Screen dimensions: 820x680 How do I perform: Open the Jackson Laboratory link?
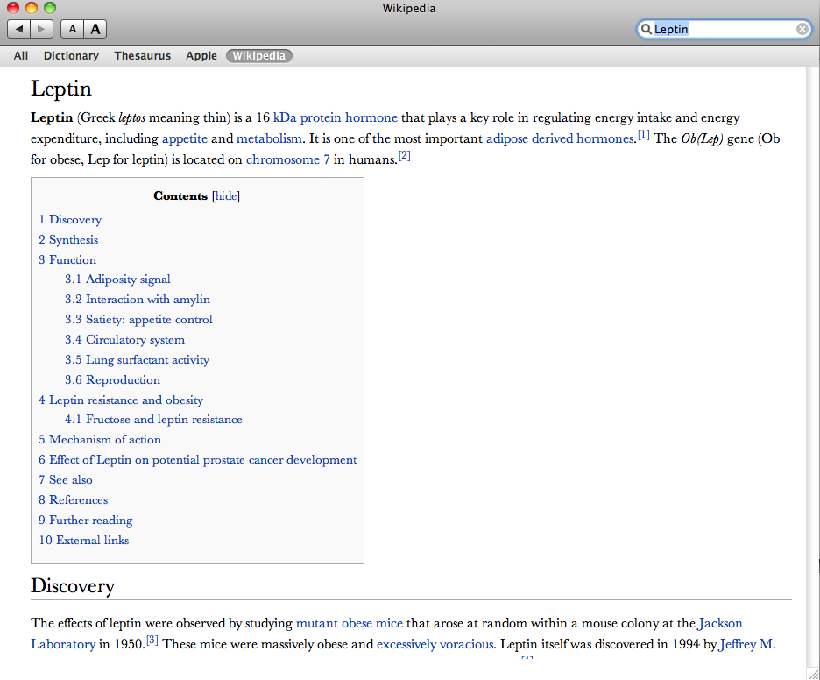63,644
